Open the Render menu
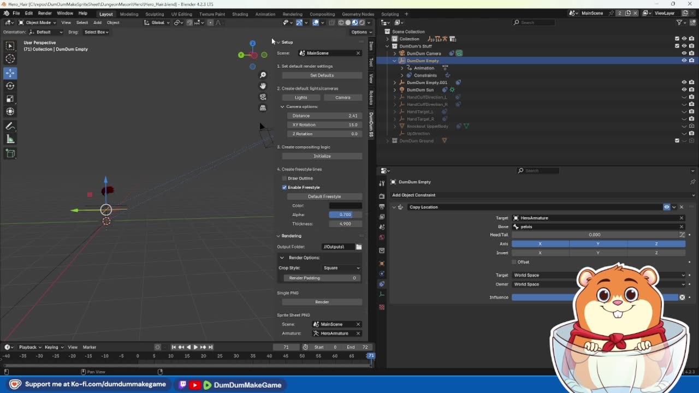Image resolution: width=699 pixels, height=393 pixels. pyautogui.click(x=45, y=13)
